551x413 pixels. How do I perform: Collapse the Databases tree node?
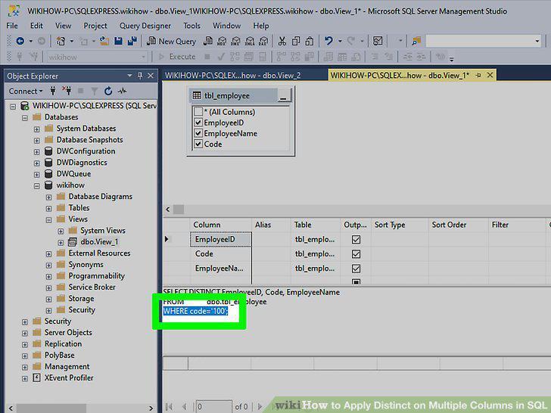point(24,118)
